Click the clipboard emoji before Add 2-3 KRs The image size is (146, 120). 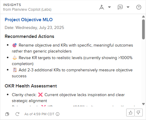coord(15,70)
